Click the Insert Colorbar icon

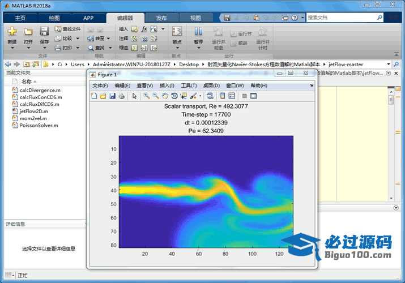[223, 96]
